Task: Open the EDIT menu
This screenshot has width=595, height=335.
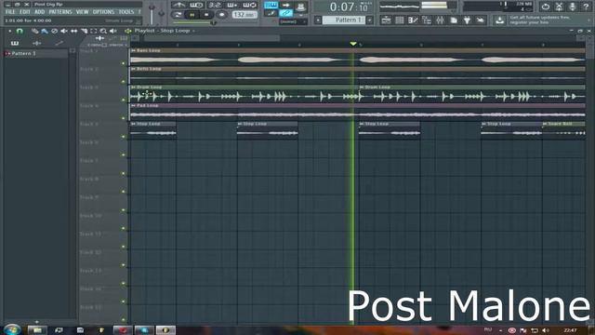Action: tap(25, 12)
